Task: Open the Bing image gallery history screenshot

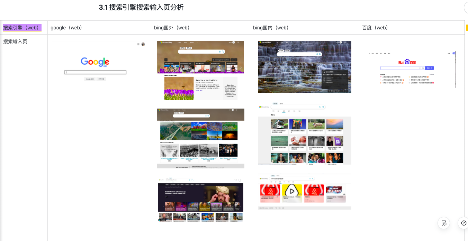Action: click(200, 138)
